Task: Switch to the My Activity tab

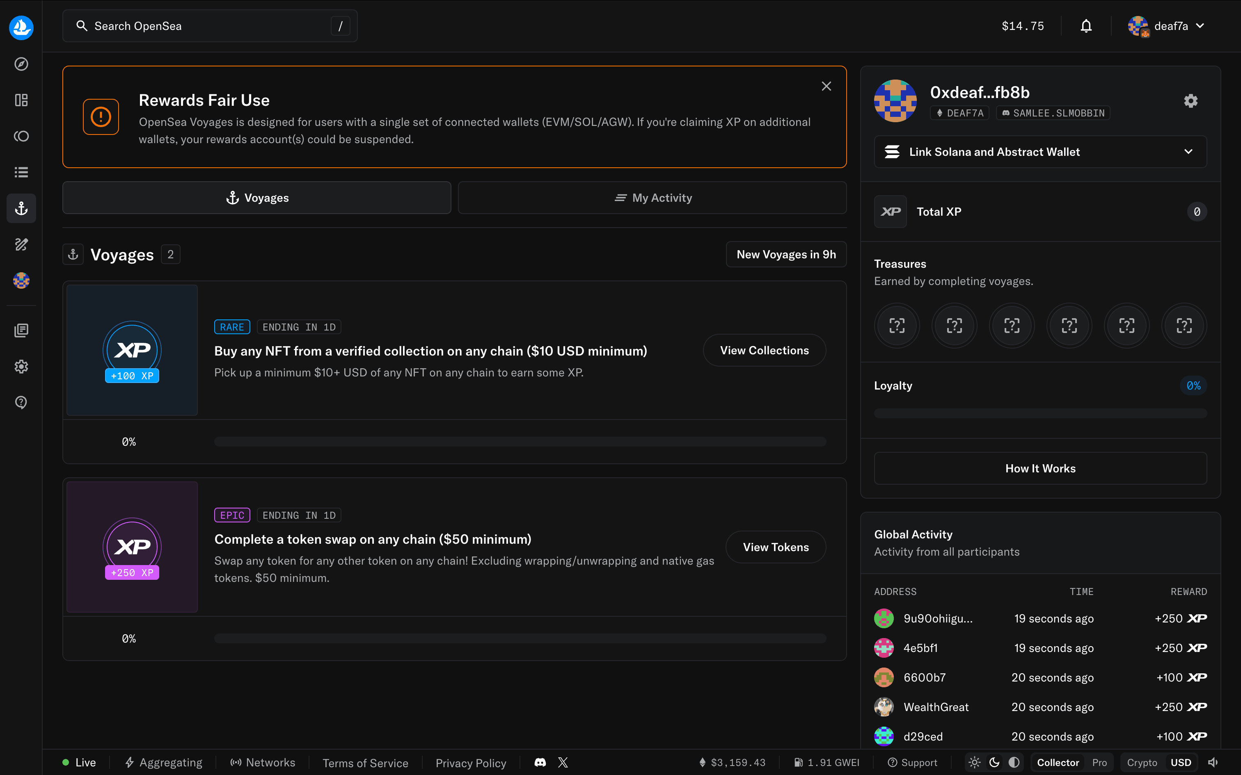Action: [x=652, y=198]
